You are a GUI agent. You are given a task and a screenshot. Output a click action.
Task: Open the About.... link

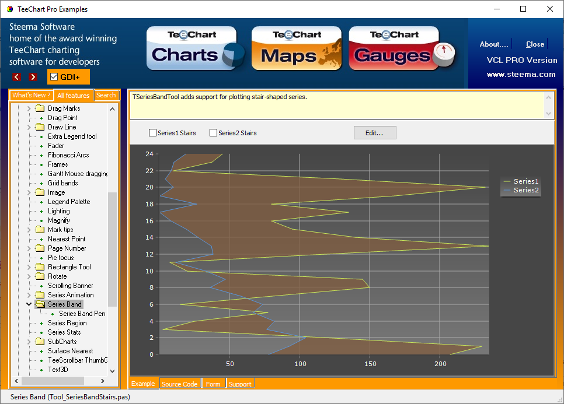point(494,44)
